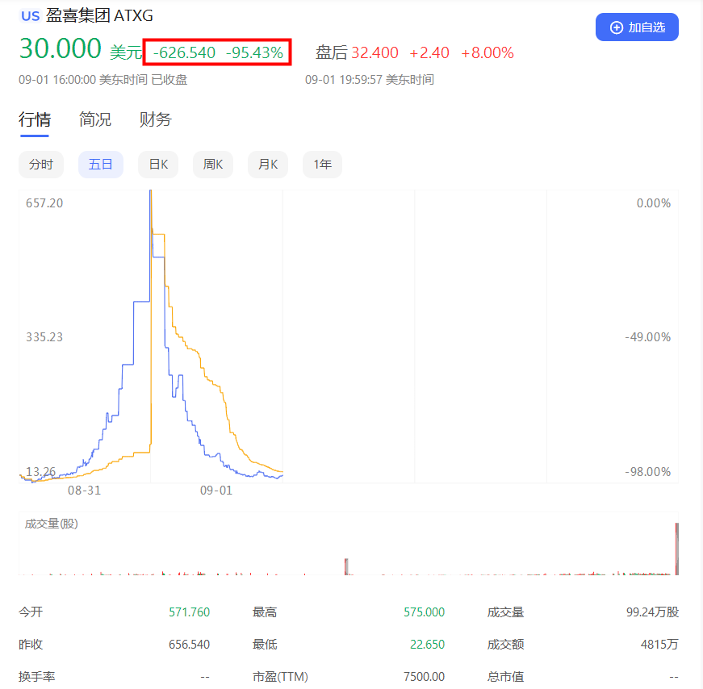
Task: Click the 657.20 y-axis price label
Action: pyautogui.click(x=44, y=203)
